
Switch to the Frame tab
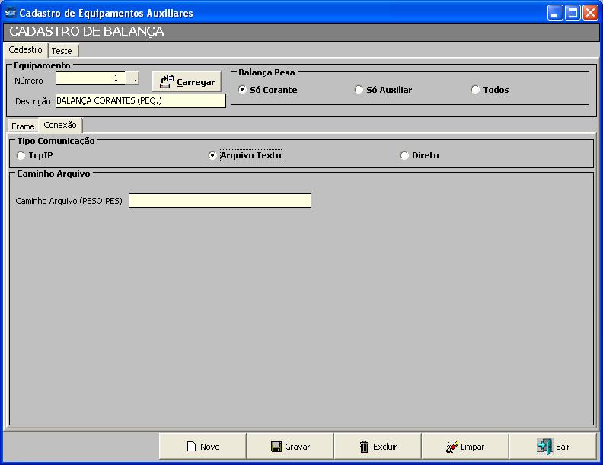23,126
